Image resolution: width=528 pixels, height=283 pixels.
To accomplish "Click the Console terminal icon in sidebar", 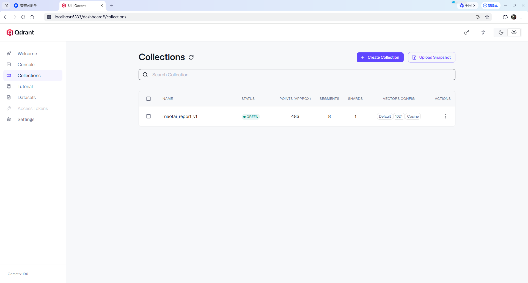I will [9, 64].
